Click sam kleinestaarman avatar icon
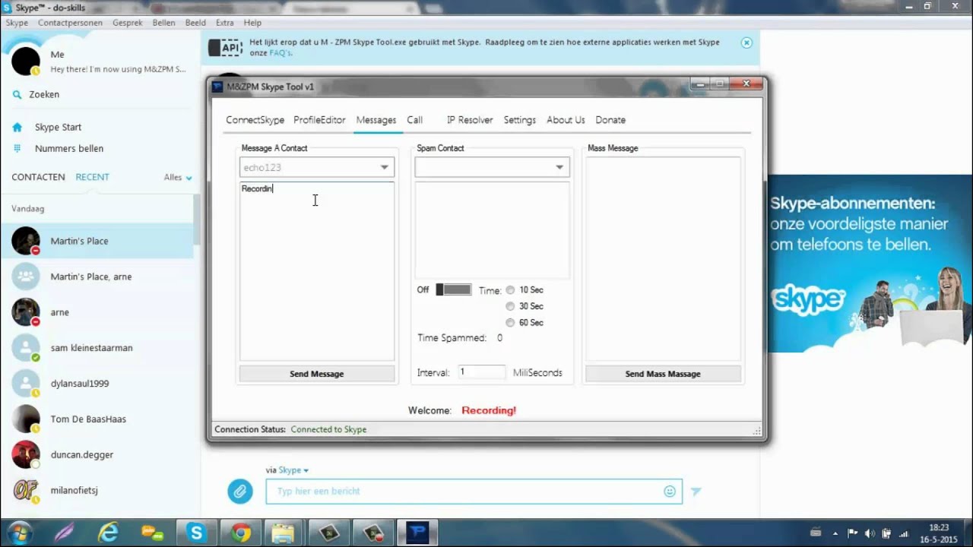Image resolution: width=973 pixels, height=547 pixels. click(x=26, y=348)
